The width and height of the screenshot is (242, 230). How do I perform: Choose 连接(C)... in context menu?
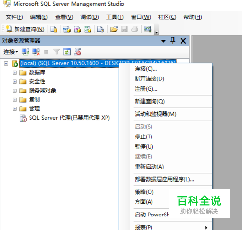pos(166,69)
